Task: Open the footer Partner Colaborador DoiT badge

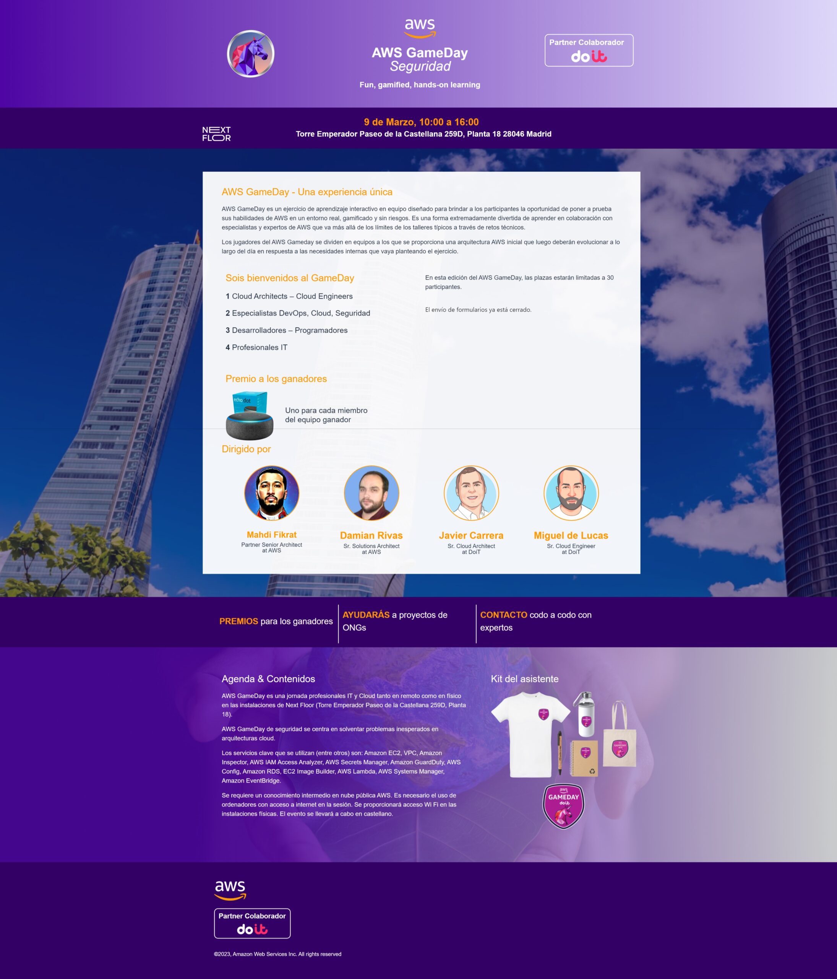Action: click(x=252, y=923)
